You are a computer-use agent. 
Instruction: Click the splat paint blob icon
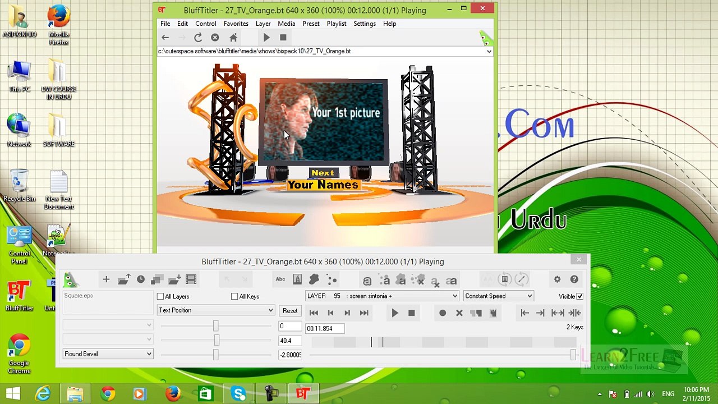(314, 279)
